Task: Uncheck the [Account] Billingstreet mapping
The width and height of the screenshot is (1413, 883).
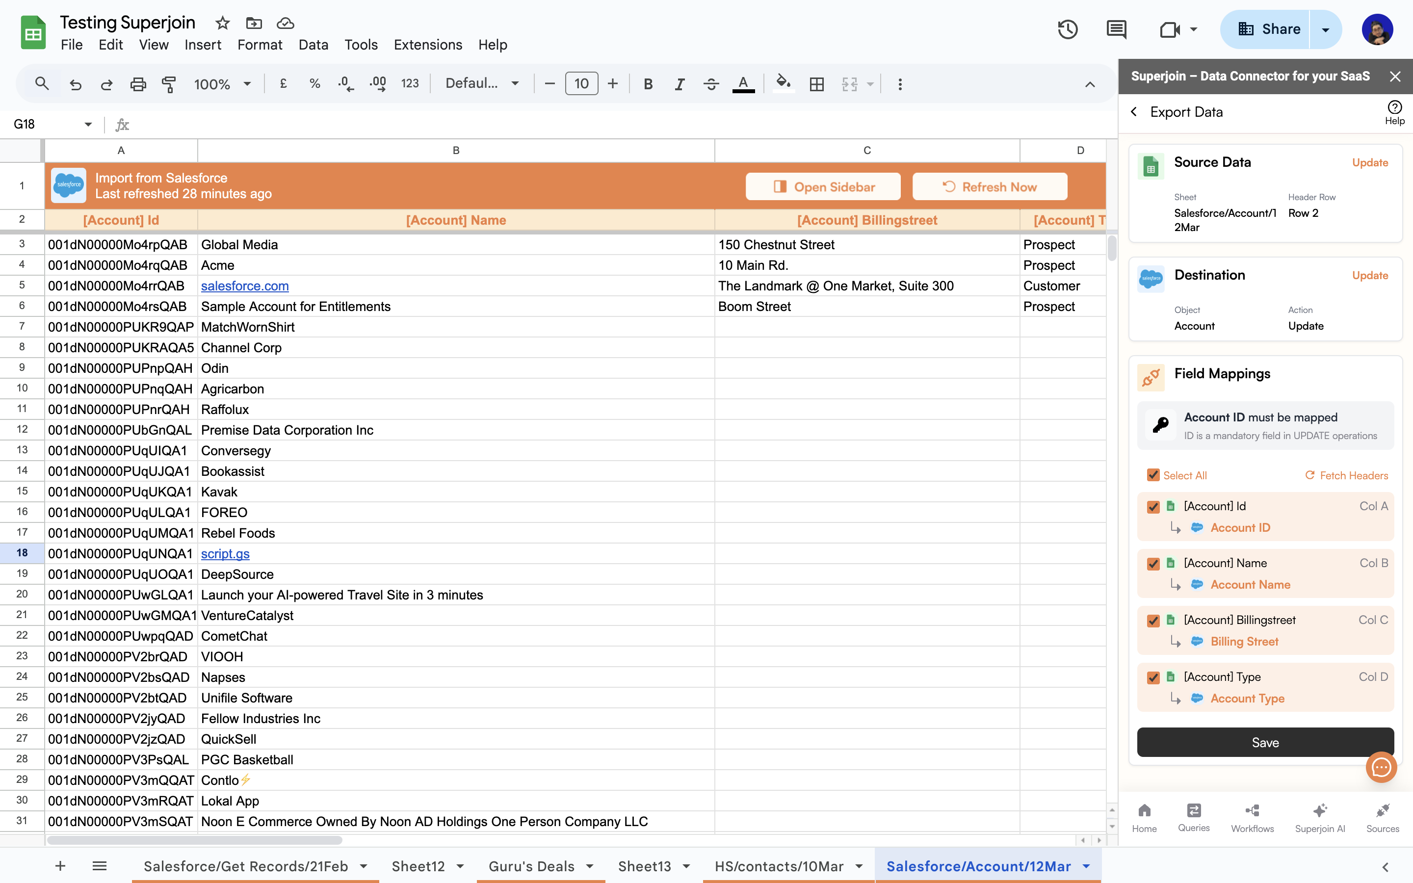Action: pos(1153,621)
